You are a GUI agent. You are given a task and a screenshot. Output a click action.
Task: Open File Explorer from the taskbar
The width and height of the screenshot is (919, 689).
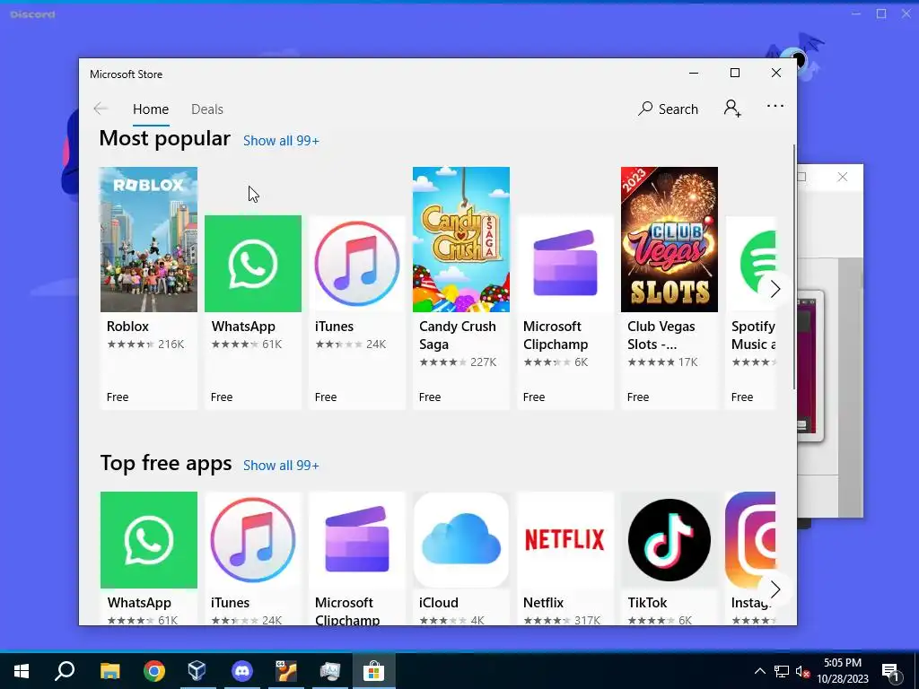coord(109,671)
